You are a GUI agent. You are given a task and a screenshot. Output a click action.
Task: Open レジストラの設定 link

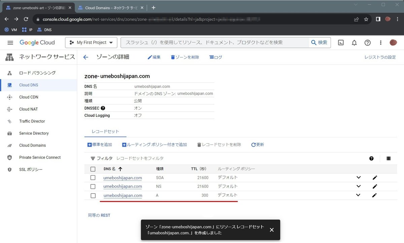pos(380,57)
